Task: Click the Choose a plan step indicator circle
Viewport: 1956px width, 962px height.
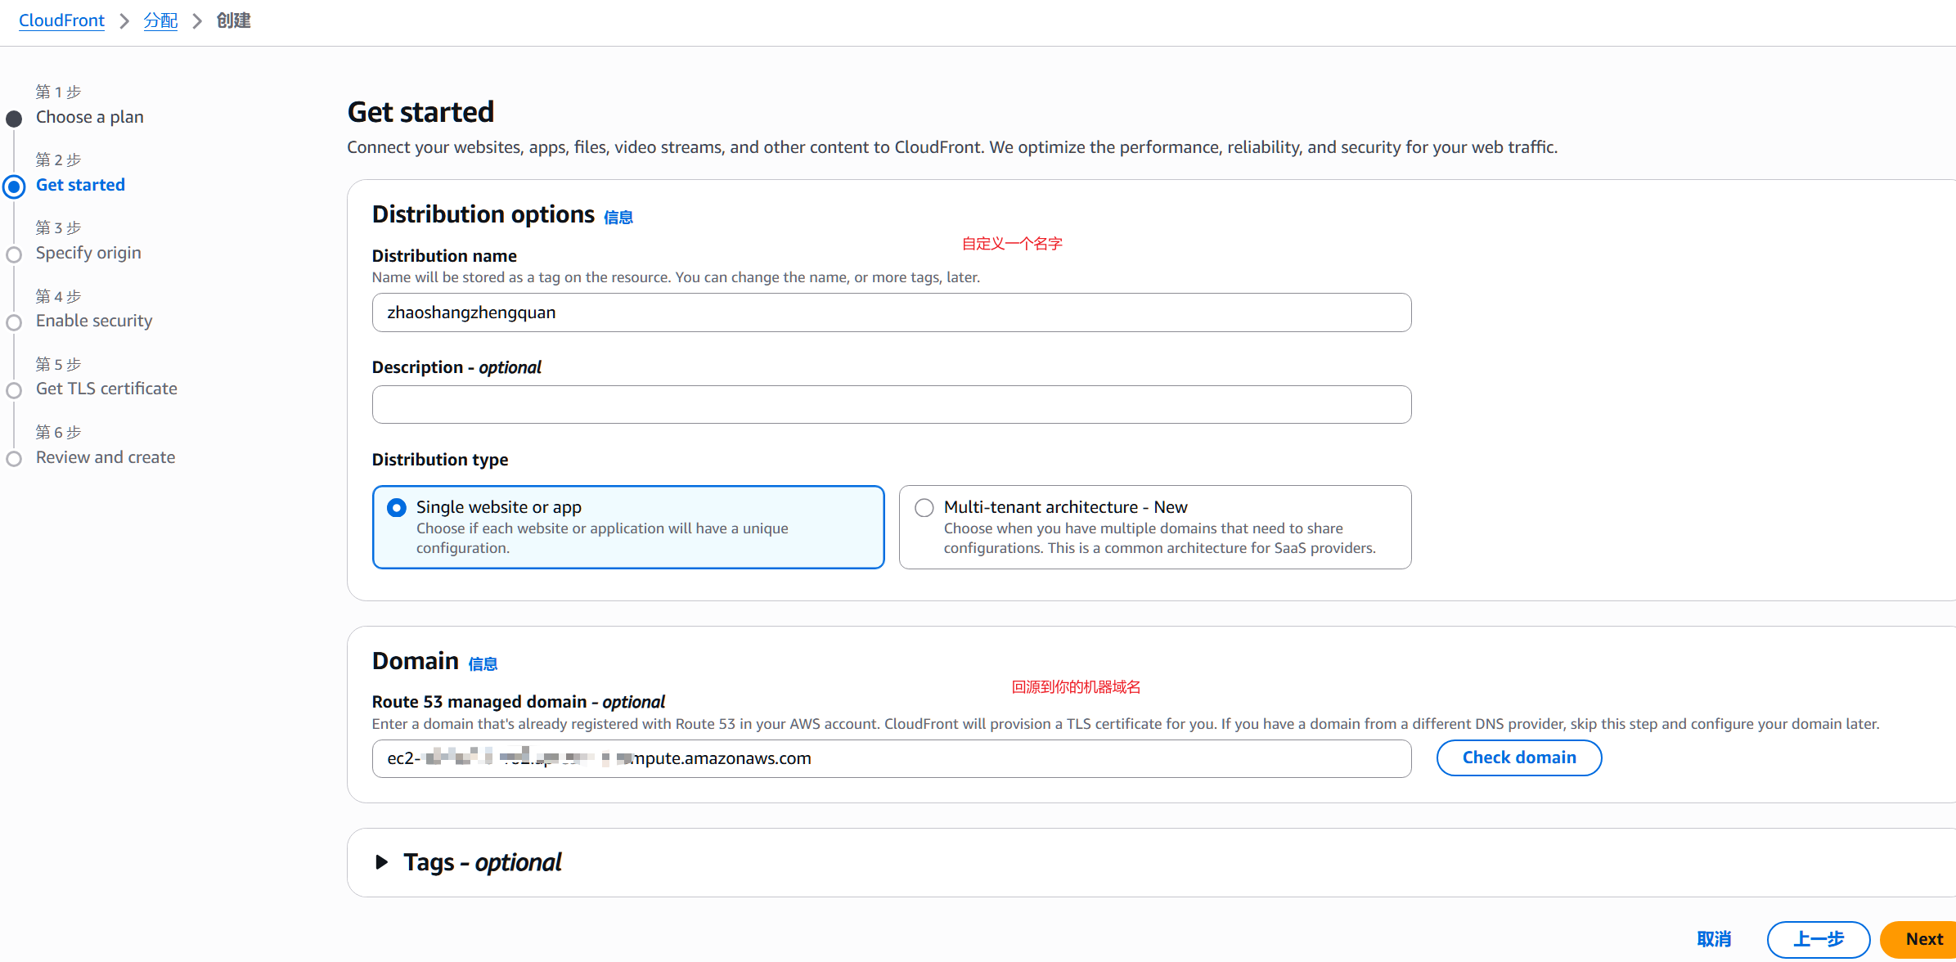Action: click(x=14, y=119)
